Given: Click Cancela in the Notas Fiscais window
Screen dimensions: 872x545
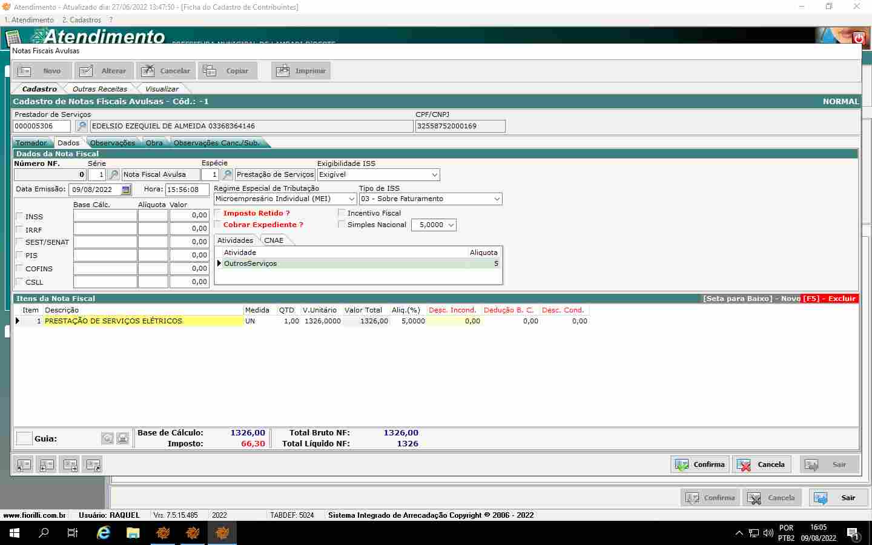Looking at the screenshot, I should coord(762,464).
